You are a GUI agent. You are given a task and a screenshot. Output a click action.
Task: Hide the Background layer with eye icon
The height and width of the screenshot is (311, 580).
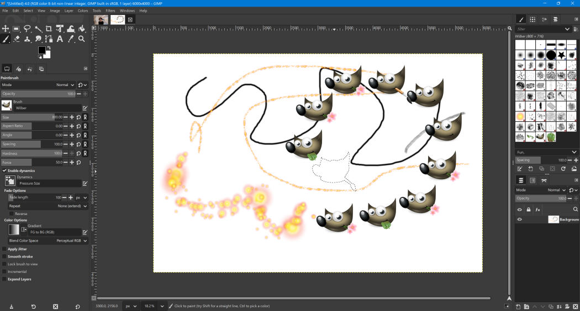pyautogui.click(x=519, y=219)
